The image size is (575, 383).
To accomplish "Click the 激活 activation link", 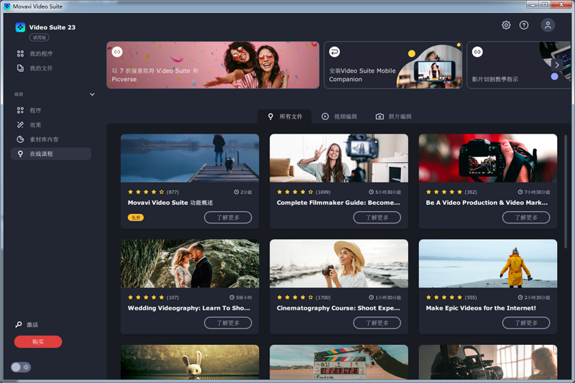I will (32, 324).
